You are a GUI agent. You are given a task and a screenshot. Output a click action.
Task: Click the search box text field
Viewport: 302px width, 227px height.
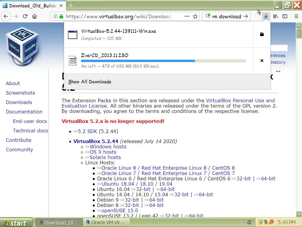(x=227, y=16)
